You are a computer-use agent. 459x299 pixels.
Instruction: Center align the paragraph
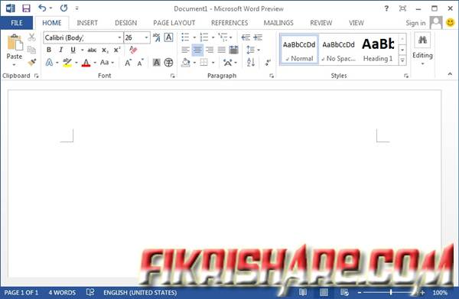click(197, 50)
